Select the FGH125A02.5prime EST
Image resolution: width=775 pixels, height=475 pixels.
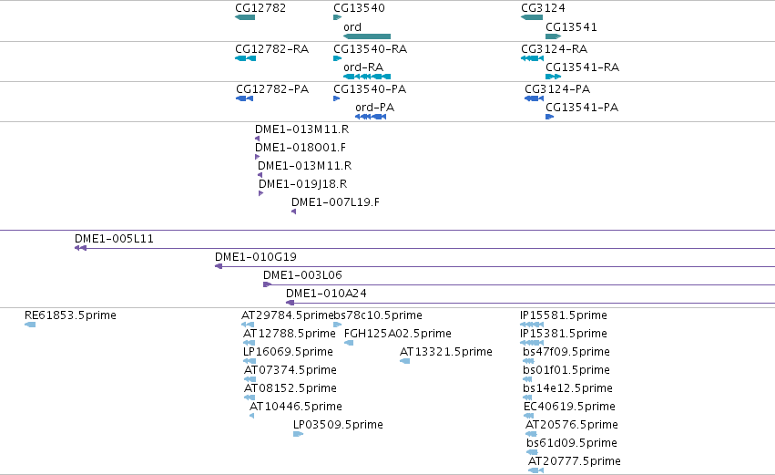click(x=349, y=343)
